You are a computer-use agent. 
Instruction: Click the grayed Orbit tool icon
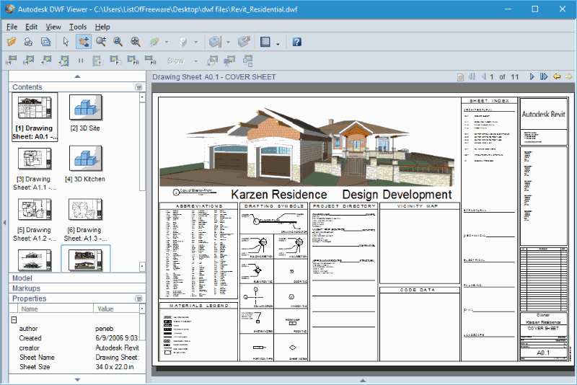pos(154,42)
